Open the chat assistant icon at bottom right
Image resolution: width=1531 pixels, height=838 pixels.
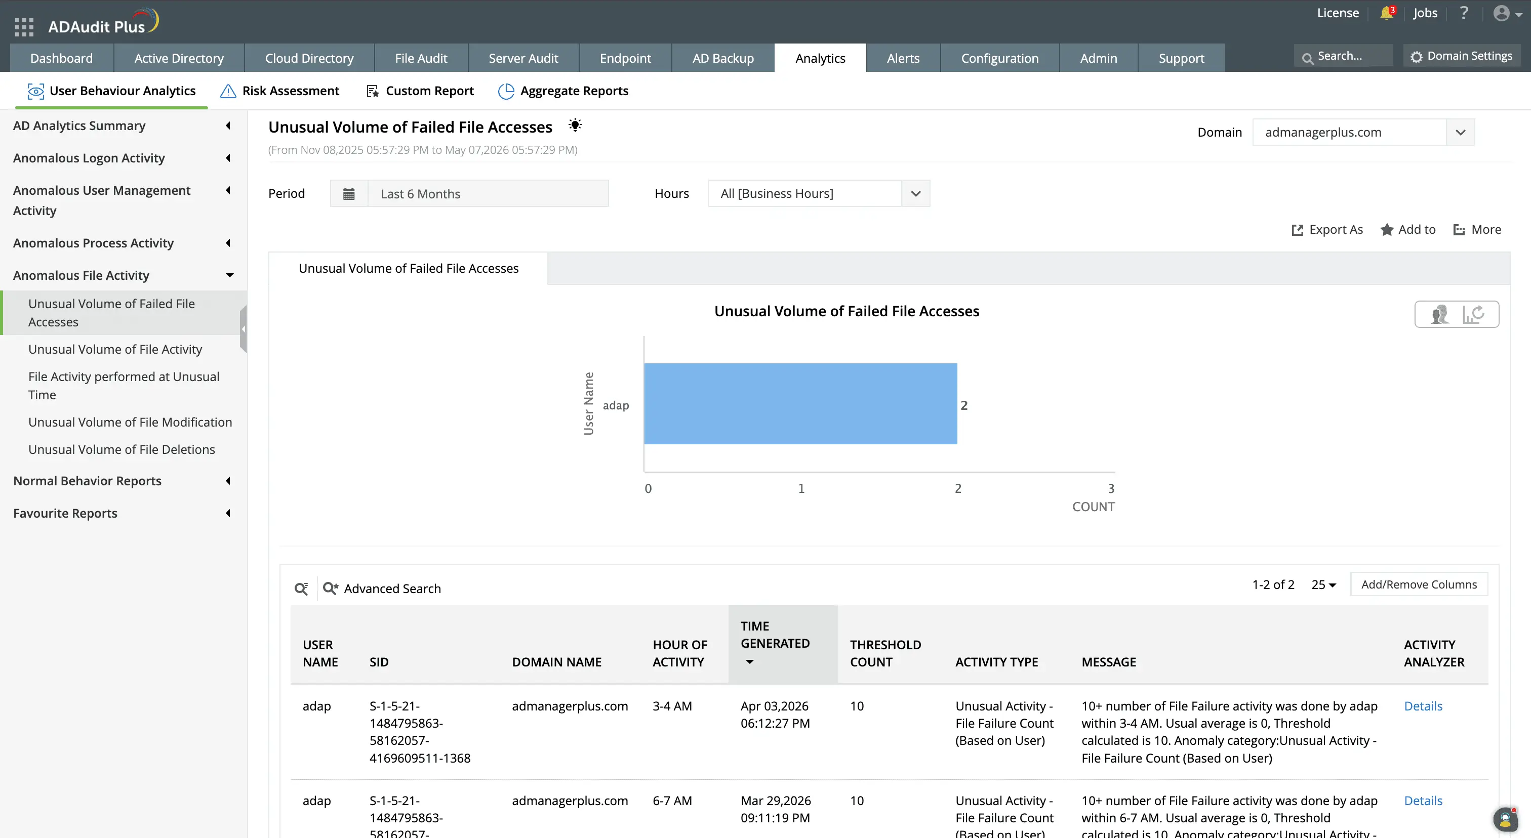click(x=1505, y=820)
